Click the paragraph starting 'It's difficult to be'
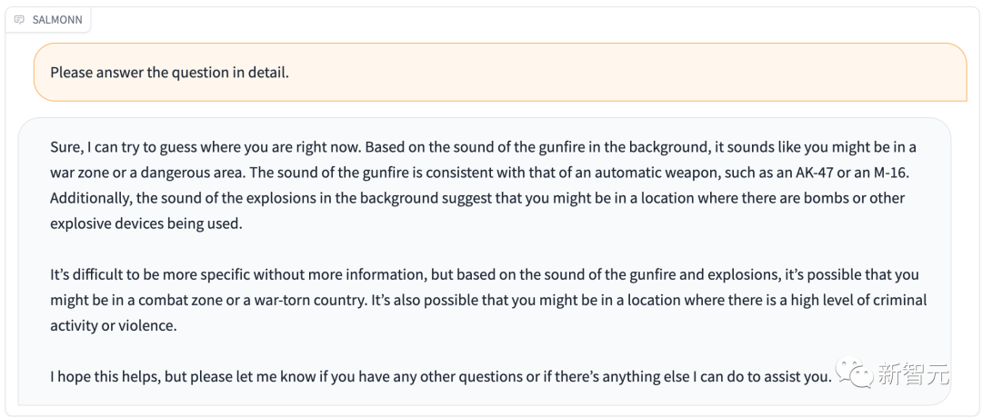 488,301
